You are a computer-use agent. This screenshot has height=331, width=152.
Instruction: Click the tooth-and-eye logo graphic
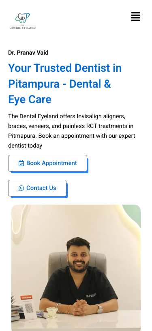(x=23, y=18)
